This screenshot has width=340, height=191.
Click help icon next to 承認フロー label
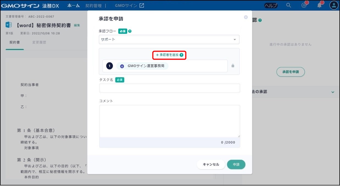coord(130,31)
